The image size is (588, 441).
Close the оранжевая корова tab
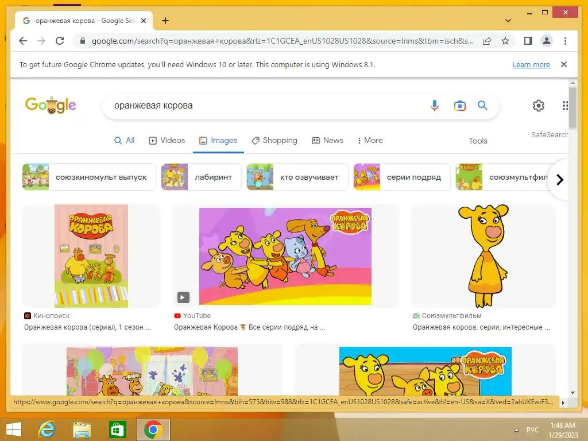pos(143,21)
